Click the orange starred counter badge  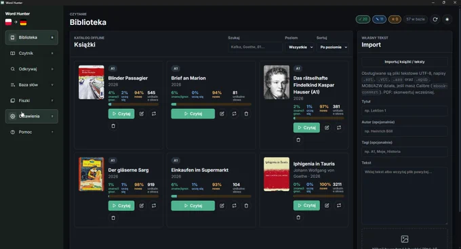395,20
